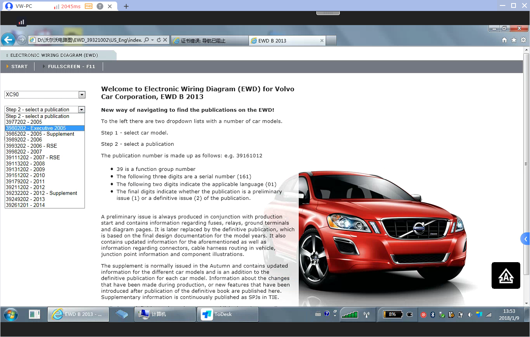Choose 3993202 - 2006 - RSE publication
The height and width of the screenshot is (337, 530).
point(45,146)
